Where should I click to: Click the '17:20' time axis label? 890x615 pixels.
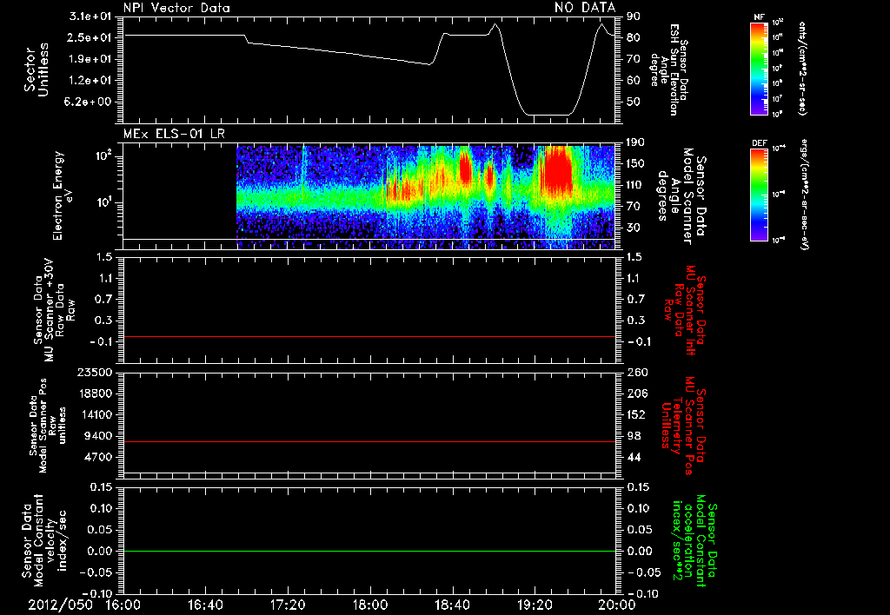(x=288, y=605)
